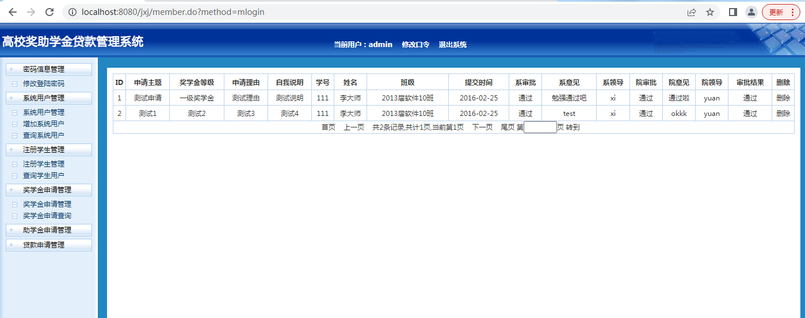This screenshot has width=805, height=318.
Task: Click the page number input field
Action: 540,127
